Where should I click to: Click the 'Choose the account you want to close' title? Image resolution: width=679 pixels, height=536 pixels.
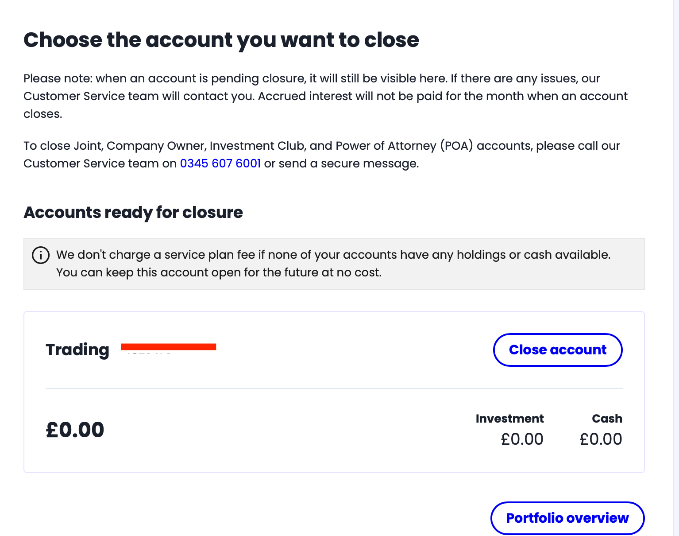coord(221,40)
